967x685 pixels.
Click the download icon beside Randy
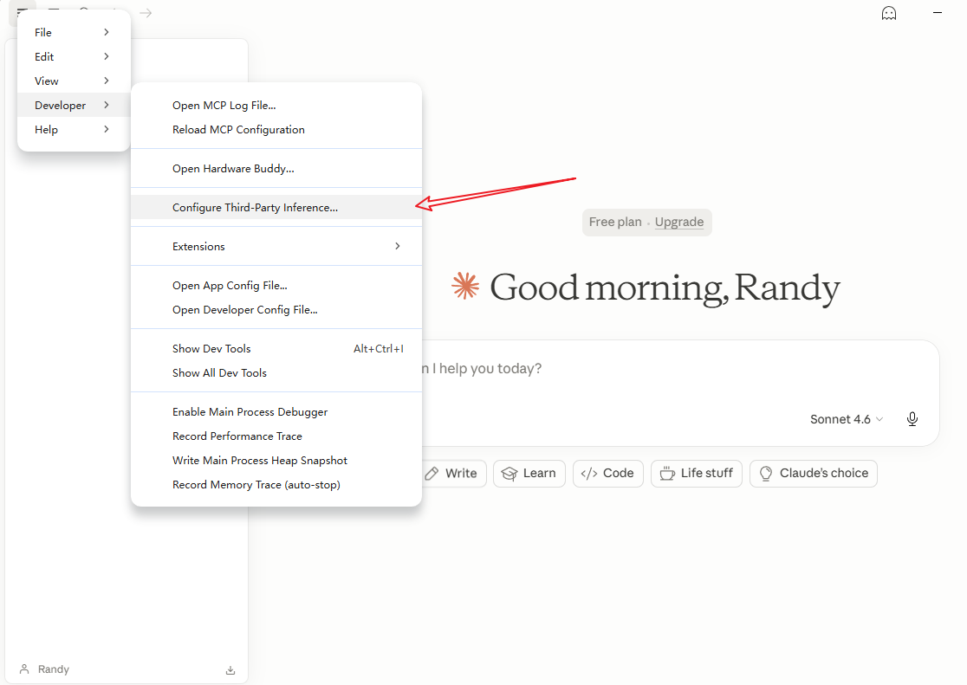coord(230,670)
